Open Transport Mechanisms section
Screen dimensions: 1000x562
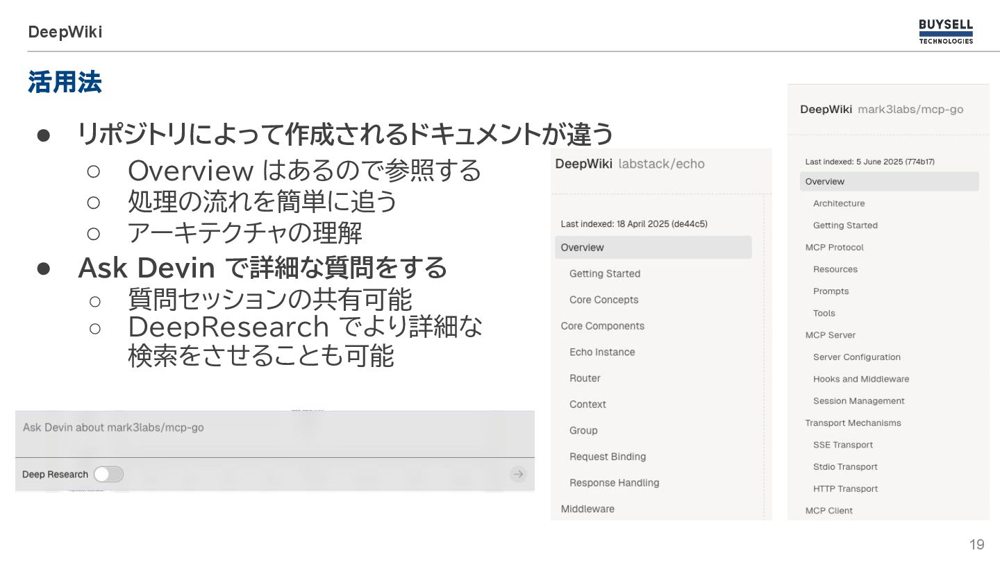pyautogui.click(x=853, y=423)
